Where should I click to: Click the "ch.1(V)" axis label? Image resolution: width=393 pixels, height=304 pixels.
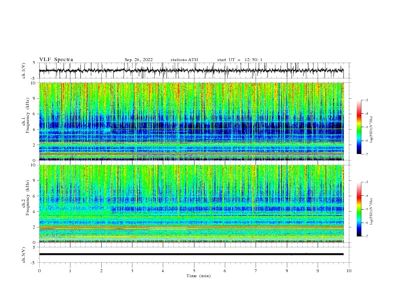click(x=24, y=71)
